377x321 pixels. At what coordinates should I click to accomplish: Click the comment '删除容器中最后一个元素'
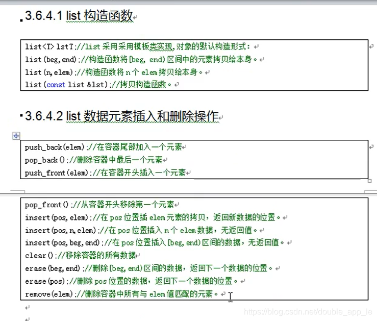pyautogui.click(x=120, y=160)
